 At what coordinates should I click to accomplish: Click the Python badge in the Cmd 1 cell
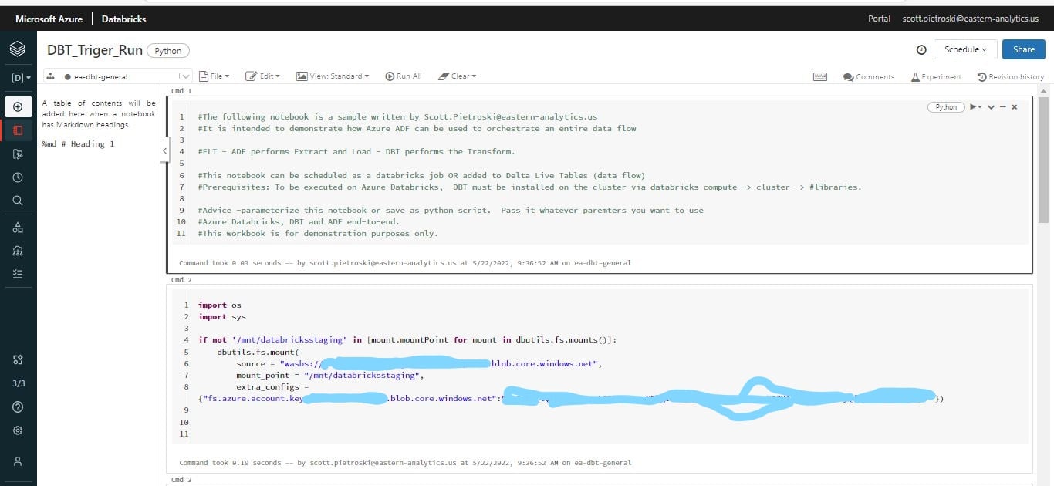(946, 107)
